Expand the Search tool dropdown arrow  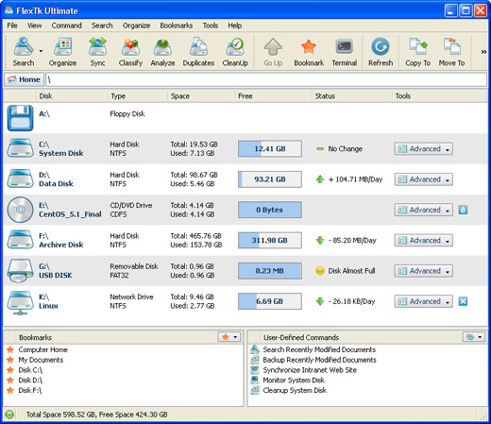(x=41, y=51)
